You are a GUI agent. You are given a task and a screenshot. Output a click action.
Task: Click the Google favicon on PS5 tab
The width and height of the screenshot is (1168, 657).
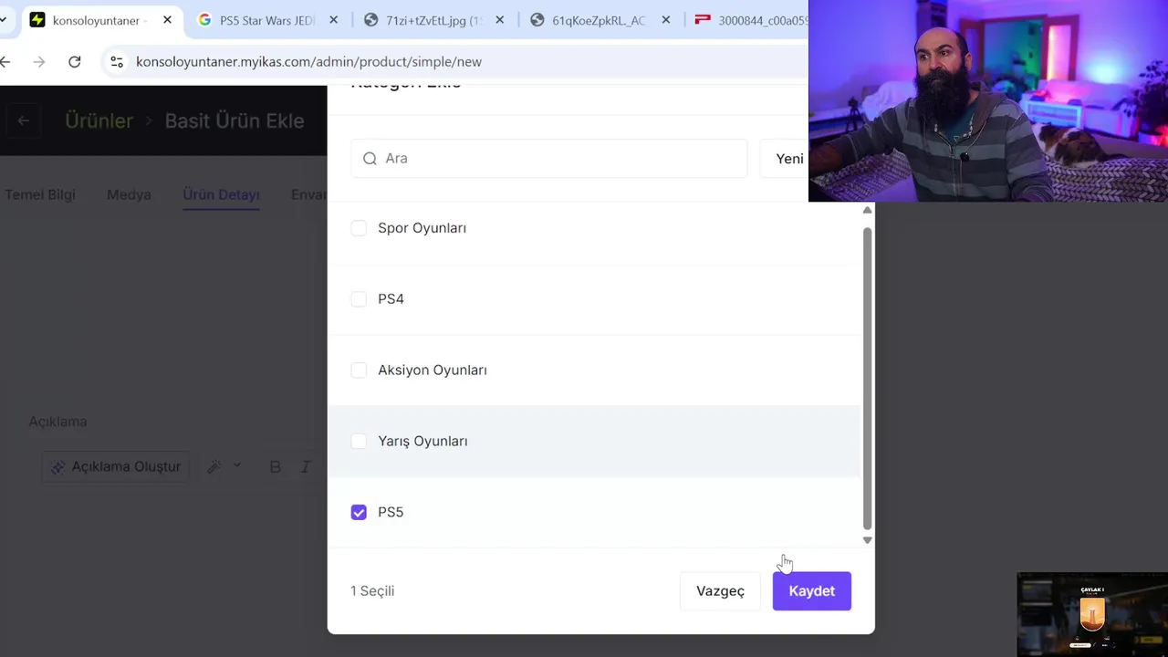point(204,20)
